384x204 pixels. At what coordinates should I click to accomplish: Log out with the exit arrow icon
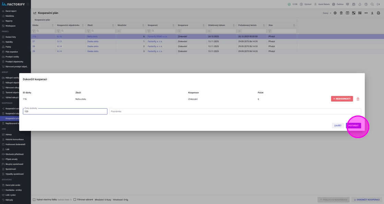click(379, 4)
